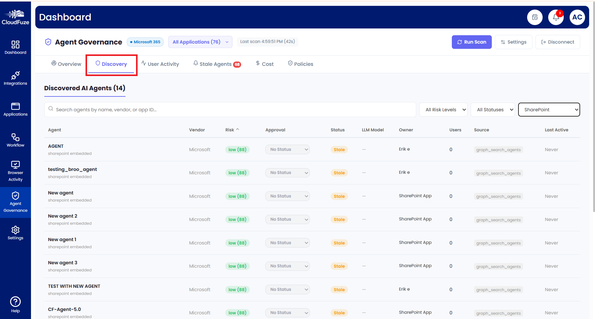Image resolution: width=595 pixels, height=319 pixels.
Task: Click the Last scan timestamp label
Action: 267,41
